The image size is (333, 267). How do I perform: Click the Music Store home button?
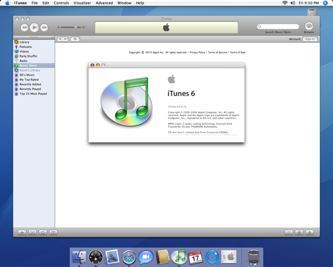[75, 39]
